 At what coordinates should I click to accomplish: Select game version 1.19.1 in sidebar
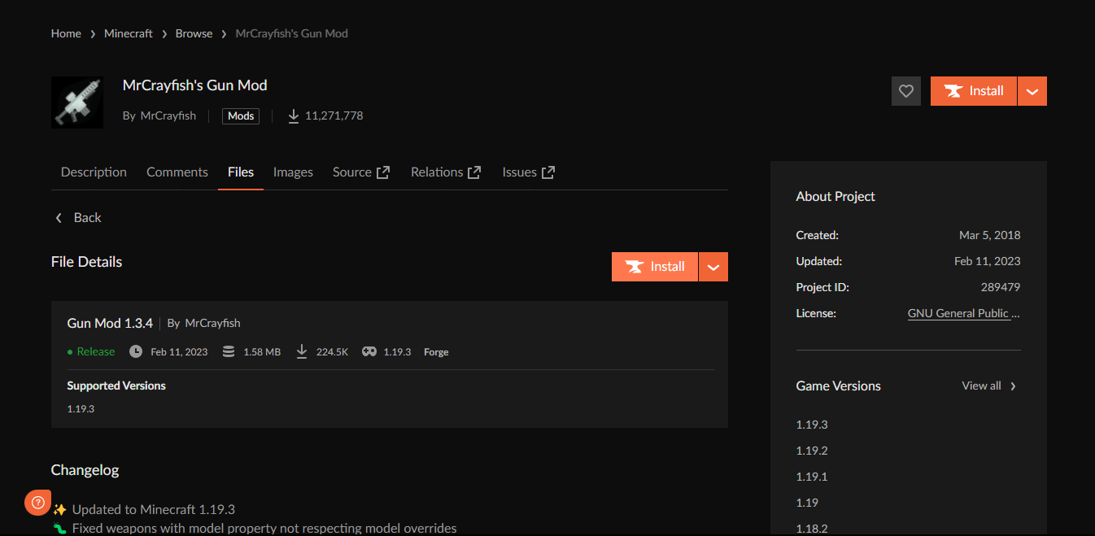[811, 477]
